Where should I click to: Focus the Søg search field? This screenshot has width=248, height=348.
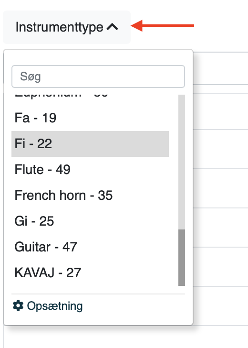pyautogui.click(x=98, y=76)
